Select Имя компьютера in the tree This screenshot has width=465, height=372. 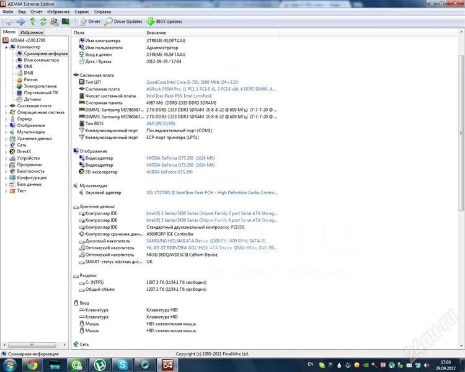41,60
